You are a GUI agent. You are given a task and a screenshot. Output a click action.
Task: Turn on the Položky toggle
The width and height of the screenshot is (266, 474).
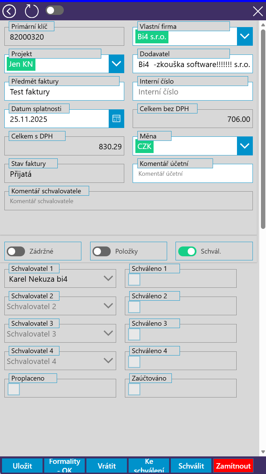pyautogui.click(x=102, y=251)
